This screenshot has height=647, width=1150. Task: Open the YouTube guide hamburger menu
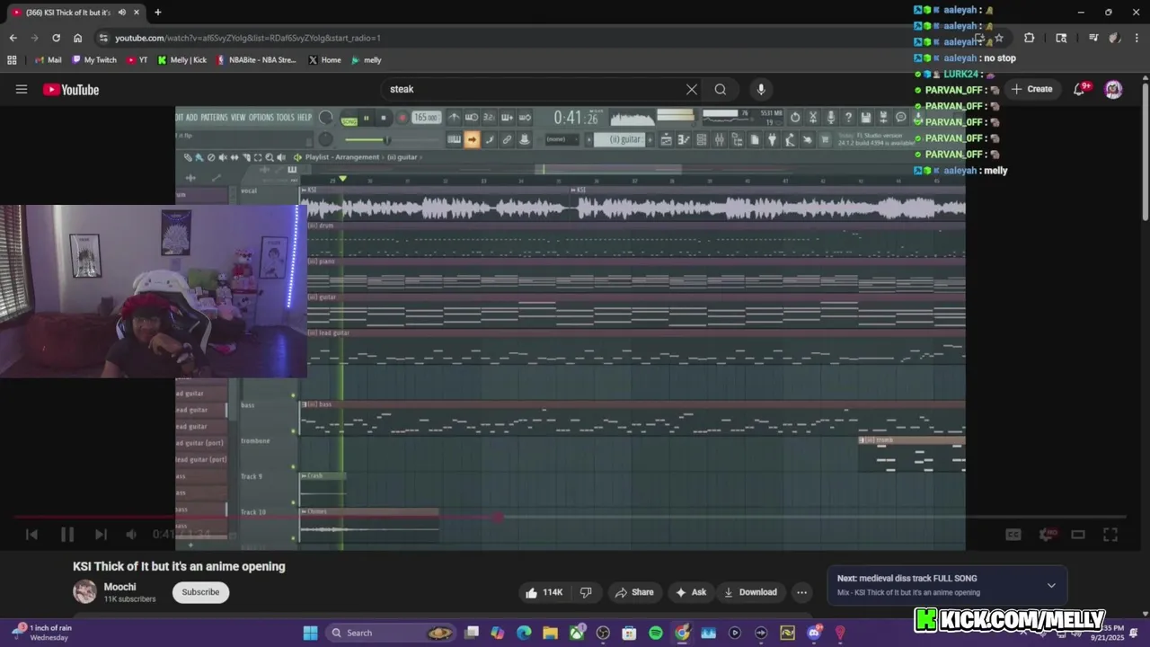pyautogui.click(x=22, y=89)
